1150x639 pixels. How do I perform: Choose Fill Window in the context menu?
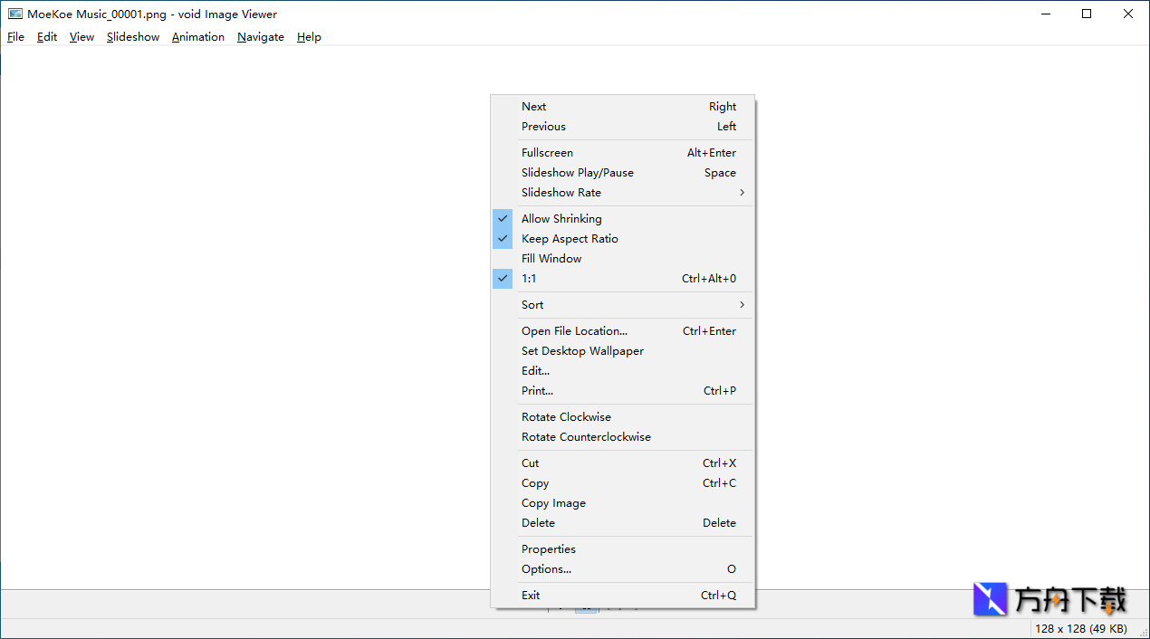point(551,259)
